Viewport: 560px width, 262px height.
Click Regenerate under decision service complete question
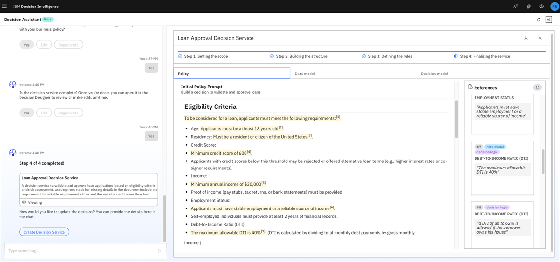click(69, 113)
